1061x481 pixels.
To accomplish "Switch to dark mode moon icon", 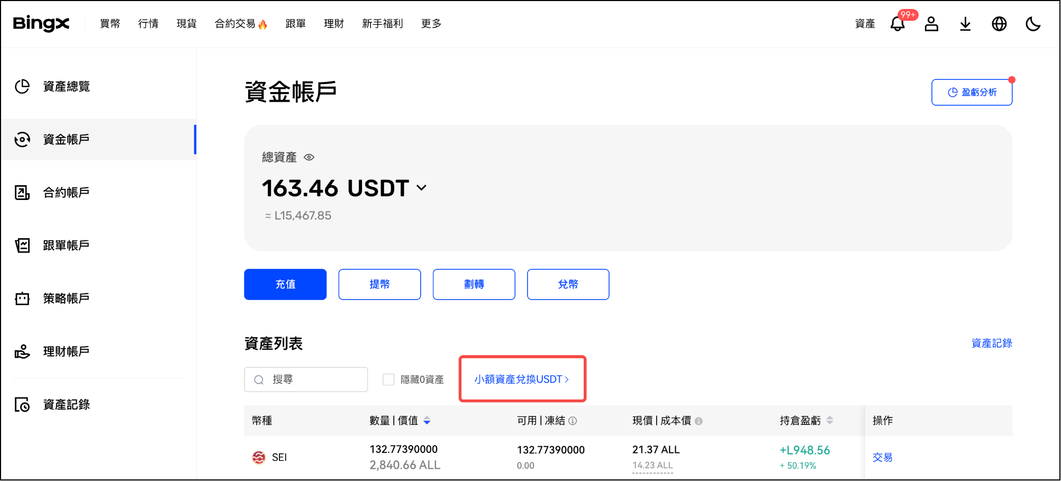I will click(1032, 24).
